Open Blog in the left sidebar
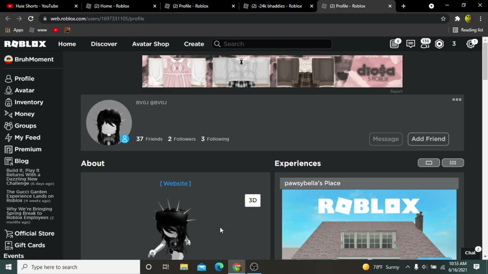The width and height of the screenshot is (488, 274). pyautogui.click(x=16, y=161)
